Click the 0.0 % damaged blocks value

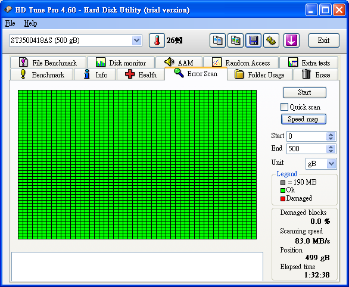(x=320, y=222)
